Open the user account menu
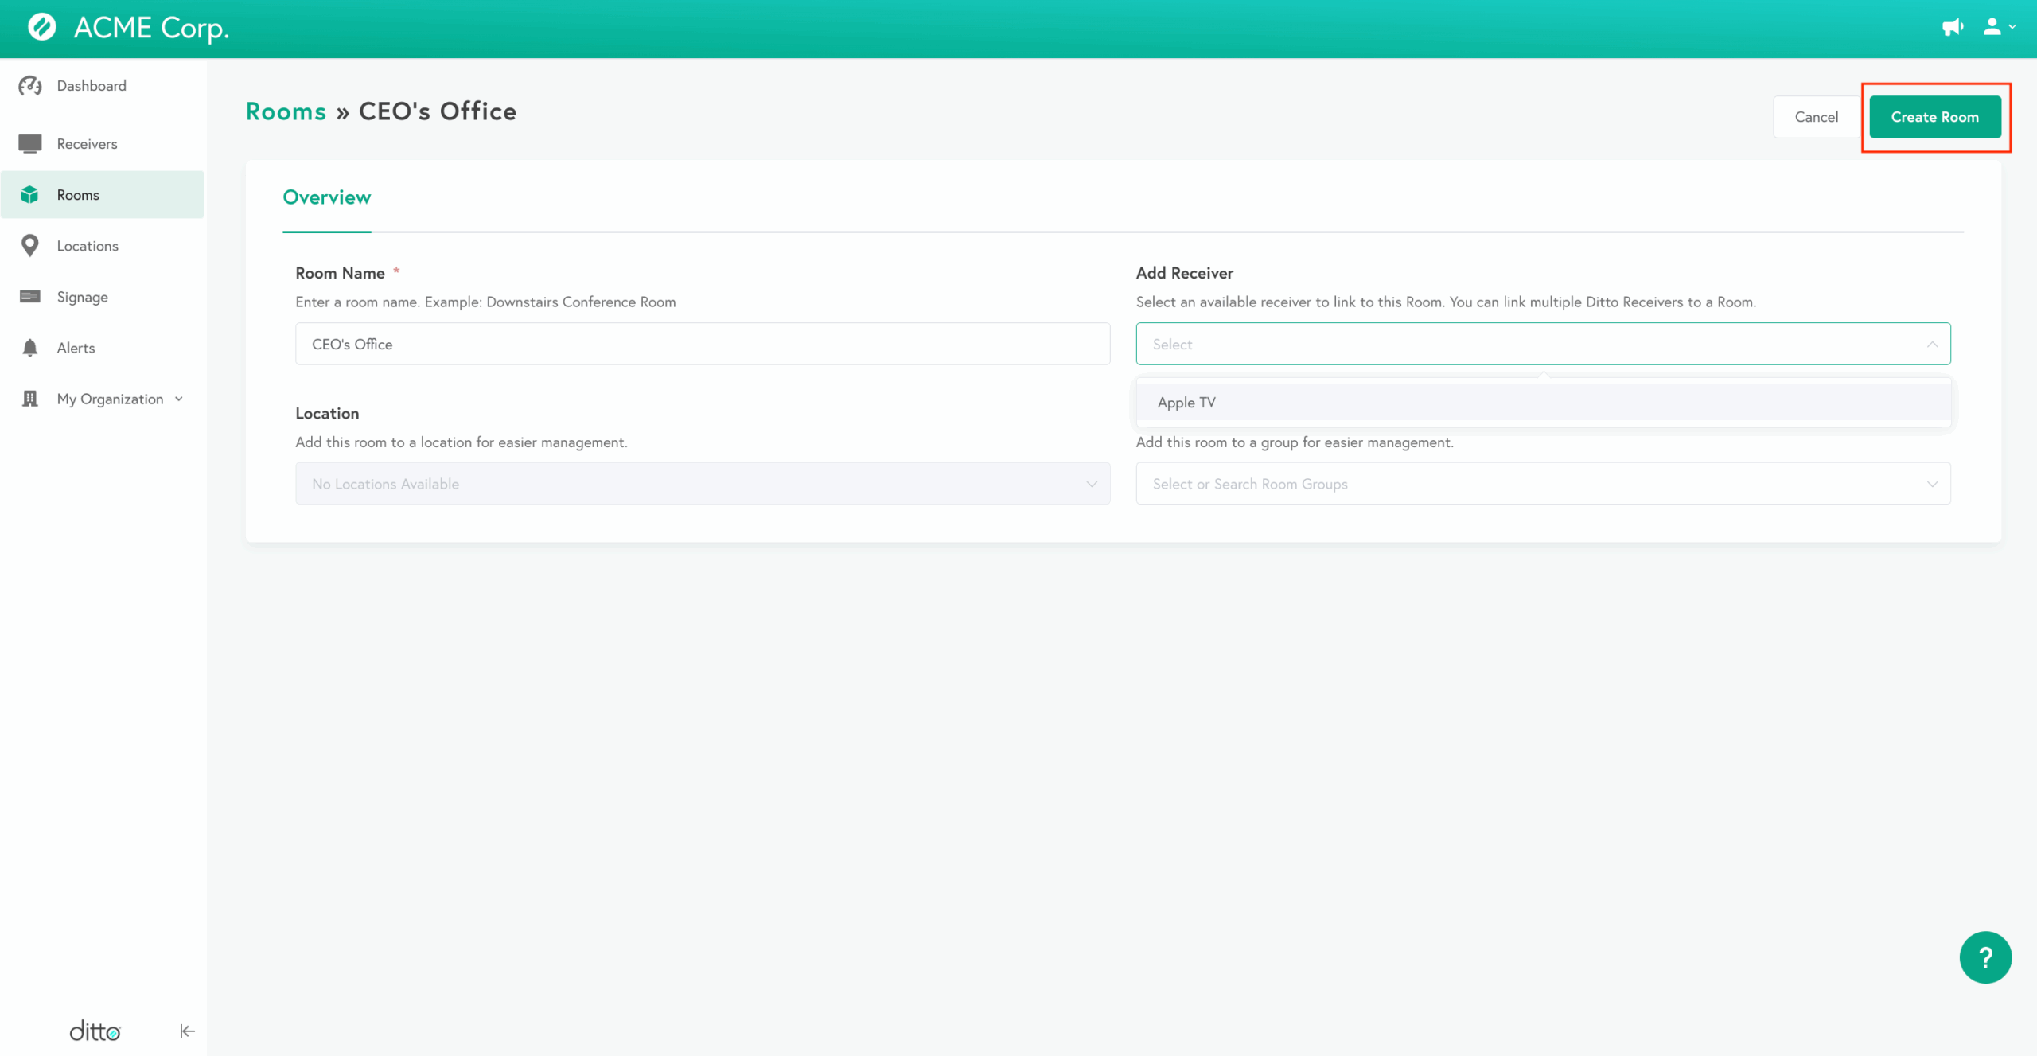 point(1998,27)
